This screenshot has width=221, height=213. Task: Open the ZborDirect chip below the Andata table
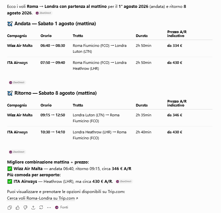17,82
